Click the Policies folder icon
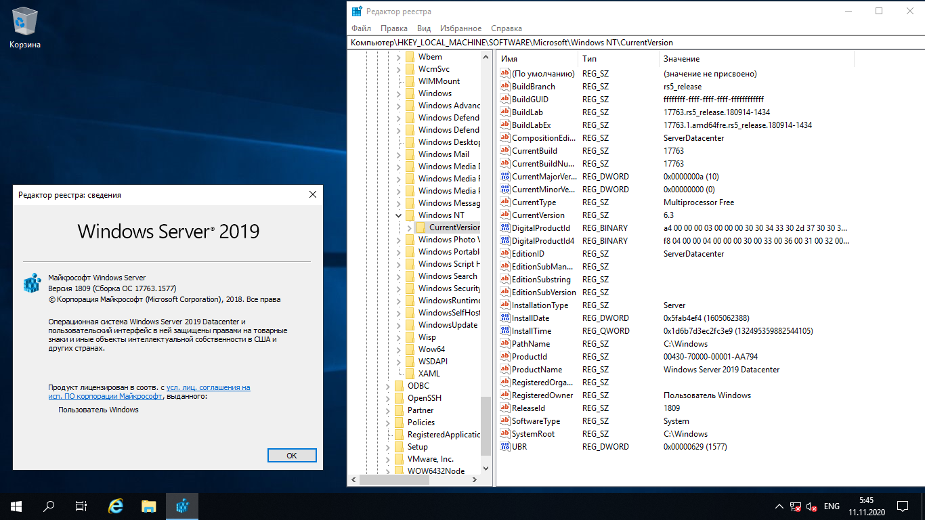Viewport: 925px width, 520px height. click(399, 422)
